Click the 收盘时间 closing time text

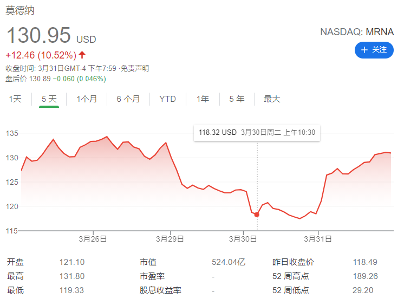click(61, 68)
